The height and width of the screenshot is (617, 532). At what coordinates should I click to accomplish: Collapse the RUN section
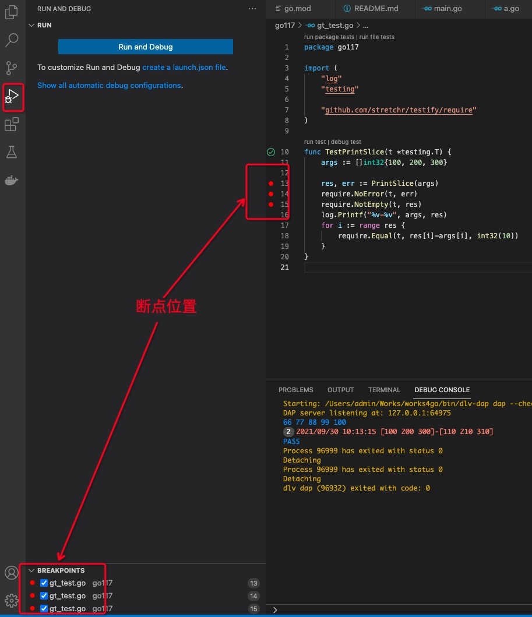coord(31,25)
